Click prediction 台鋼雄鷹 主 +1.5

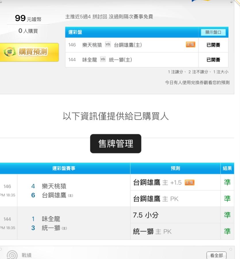[157, 183]
